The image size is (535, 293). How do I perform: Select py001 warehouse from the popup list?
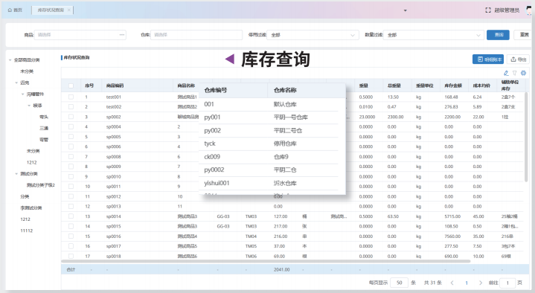click(x=269, y=117)
